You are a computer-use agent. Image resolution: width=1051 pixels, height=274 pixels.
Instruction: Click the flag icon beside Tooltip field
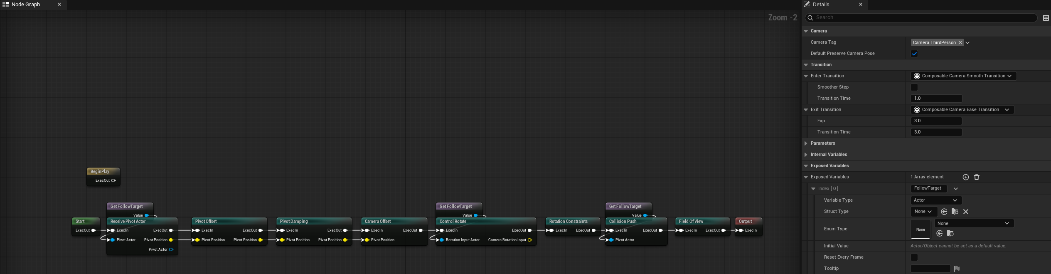[957, 269]
